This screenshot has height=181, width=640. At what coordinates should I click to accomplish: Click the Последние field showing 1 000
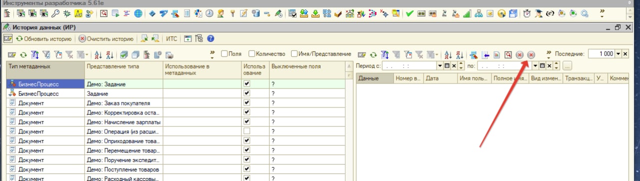click(601, 54)
